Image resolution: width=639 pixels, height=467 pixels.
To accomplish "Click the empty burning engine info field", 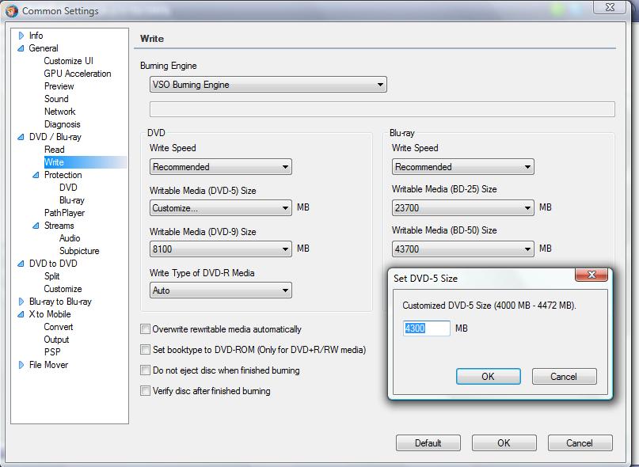I will 382,109.
